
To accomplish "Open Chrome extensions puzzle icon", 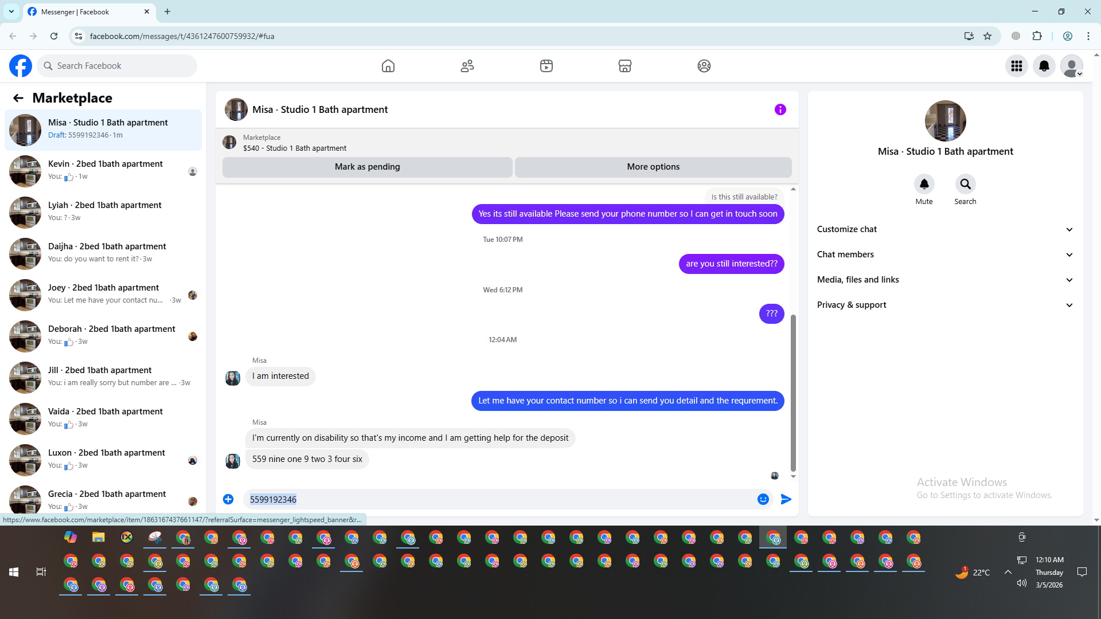I will point(1037,36).
